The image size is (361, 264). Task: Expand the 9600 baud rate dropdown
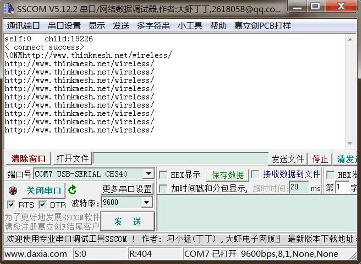pos(146,203)
